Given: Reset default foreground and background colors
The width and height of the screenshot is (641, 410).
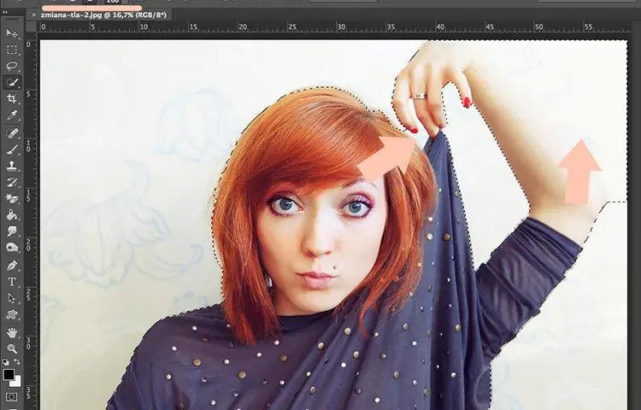Looking at the screenshot, I should tap(6, 362).
